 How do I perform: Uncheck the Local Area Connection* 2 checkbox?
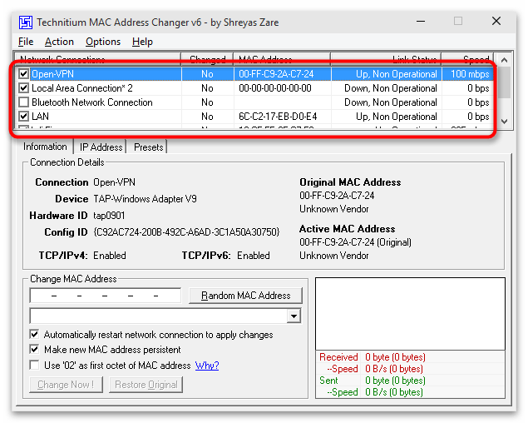(23, 88)
